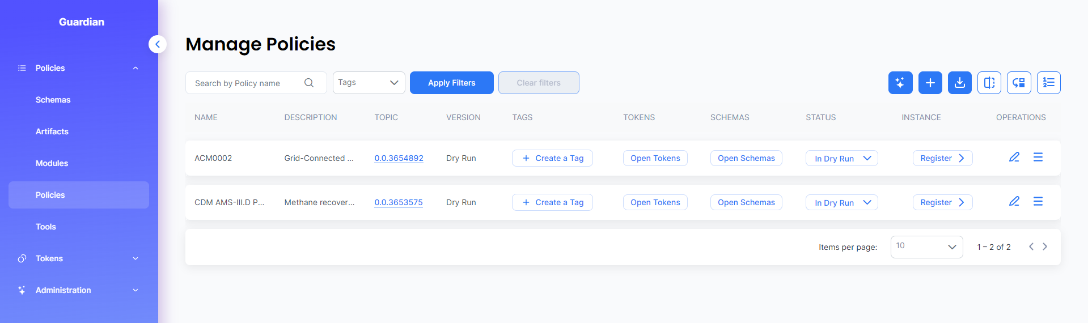Click the plus icon to create policy

click(x=930, y=83)
